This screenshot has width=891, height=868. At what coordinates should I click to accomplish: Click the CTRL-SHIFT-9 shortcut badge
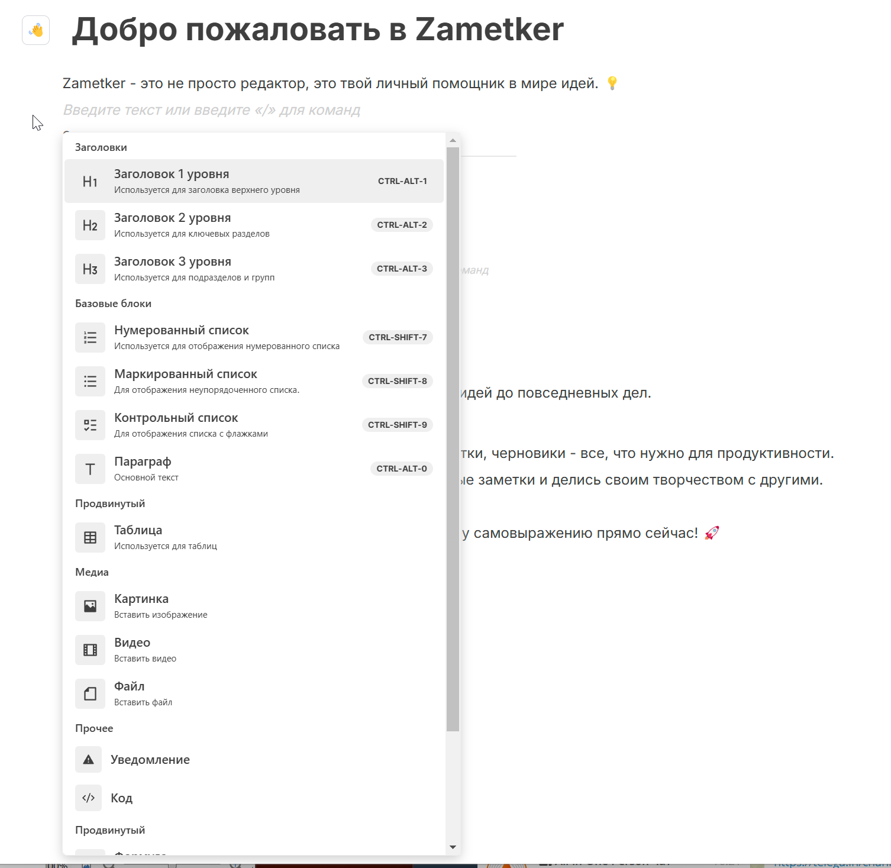click(397, 425)
